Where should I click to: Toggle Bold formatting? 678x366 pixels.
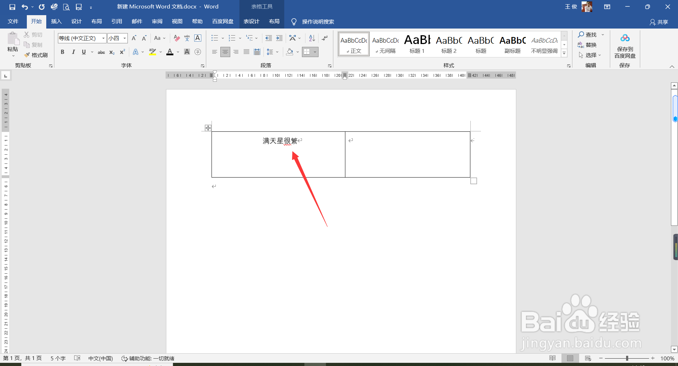pyautogui.click(x=63, y=52)
